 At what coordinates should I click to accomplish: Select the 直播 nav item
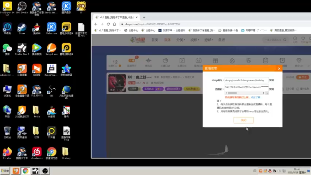167,40
